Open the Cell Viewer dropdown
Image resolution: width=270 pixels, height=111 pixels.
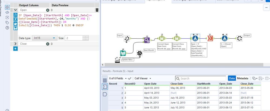143,79
